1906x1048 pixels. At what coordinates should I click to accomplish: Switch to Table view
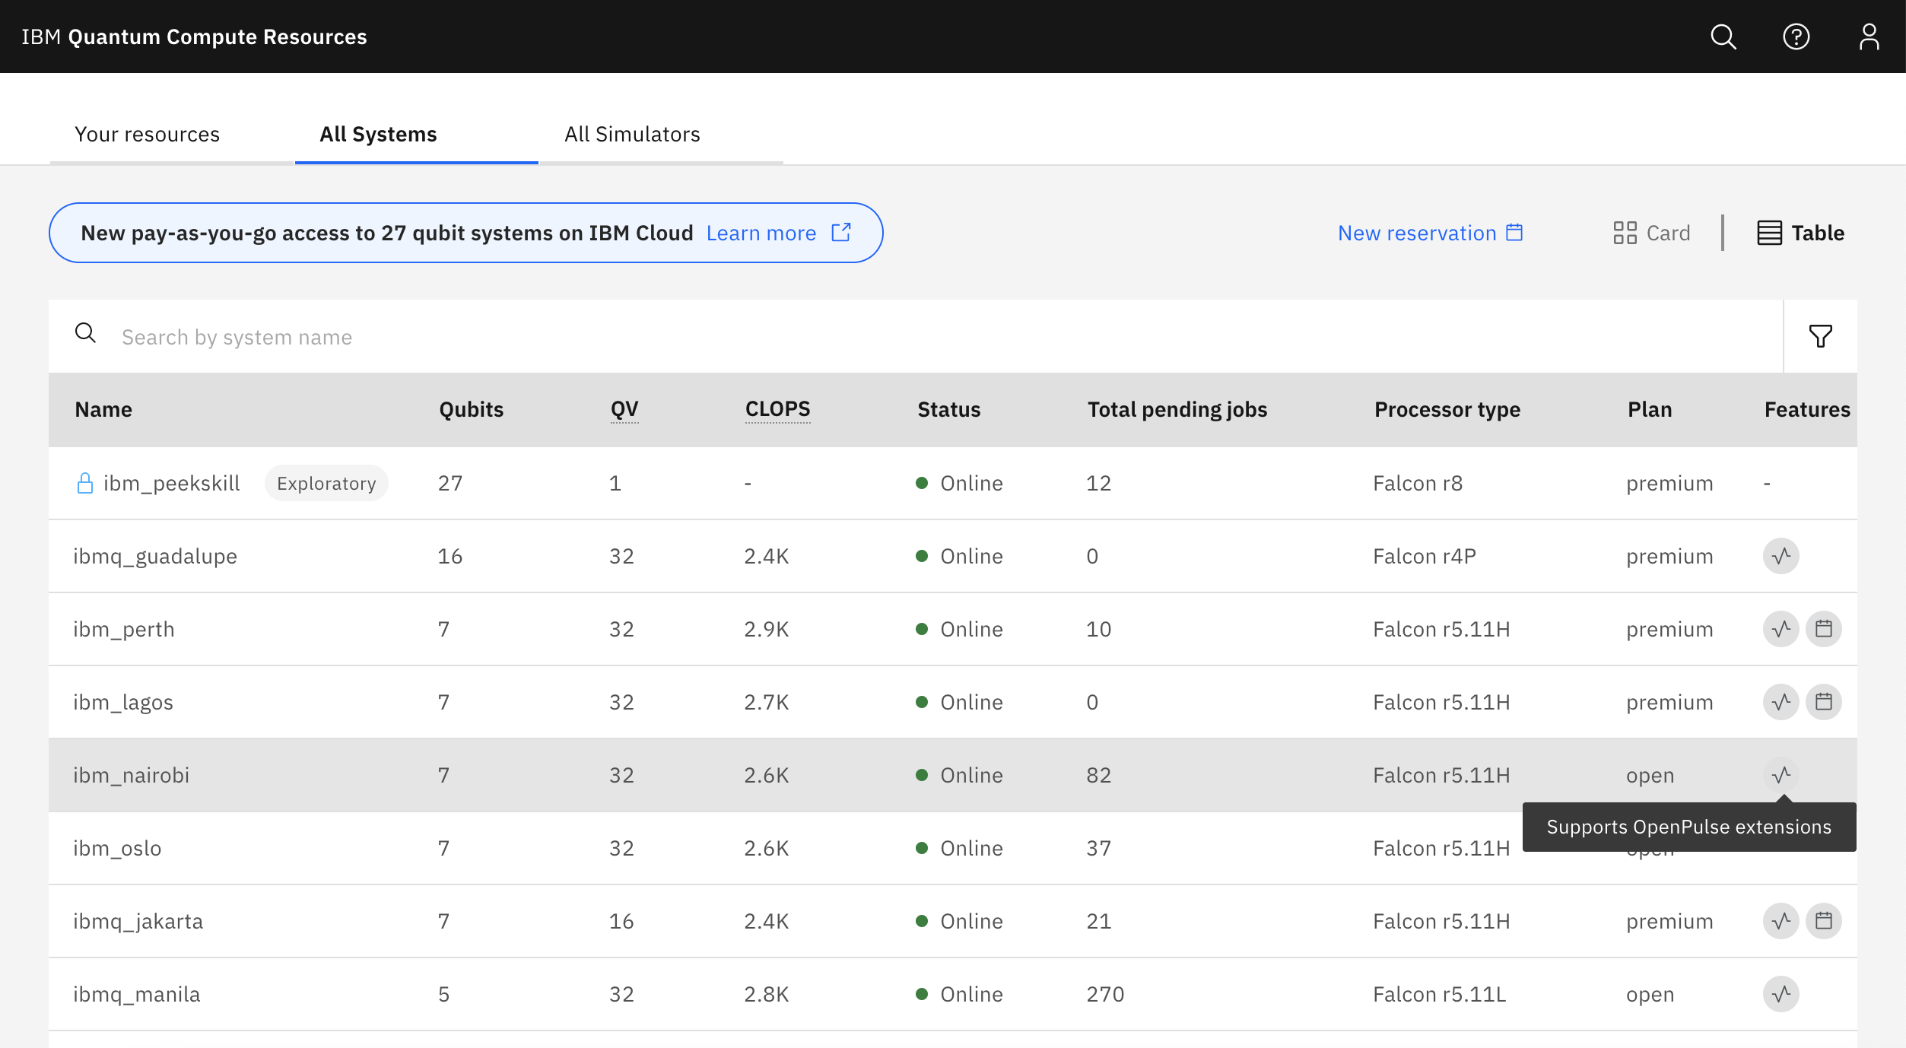pos(1800,233)
